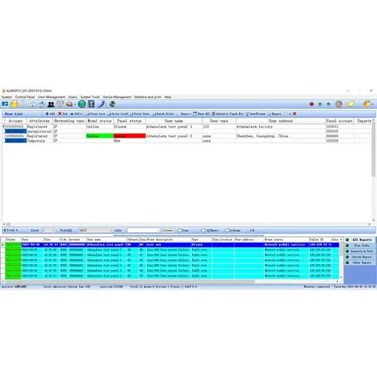Click the System Report filter button

(359, 257)
